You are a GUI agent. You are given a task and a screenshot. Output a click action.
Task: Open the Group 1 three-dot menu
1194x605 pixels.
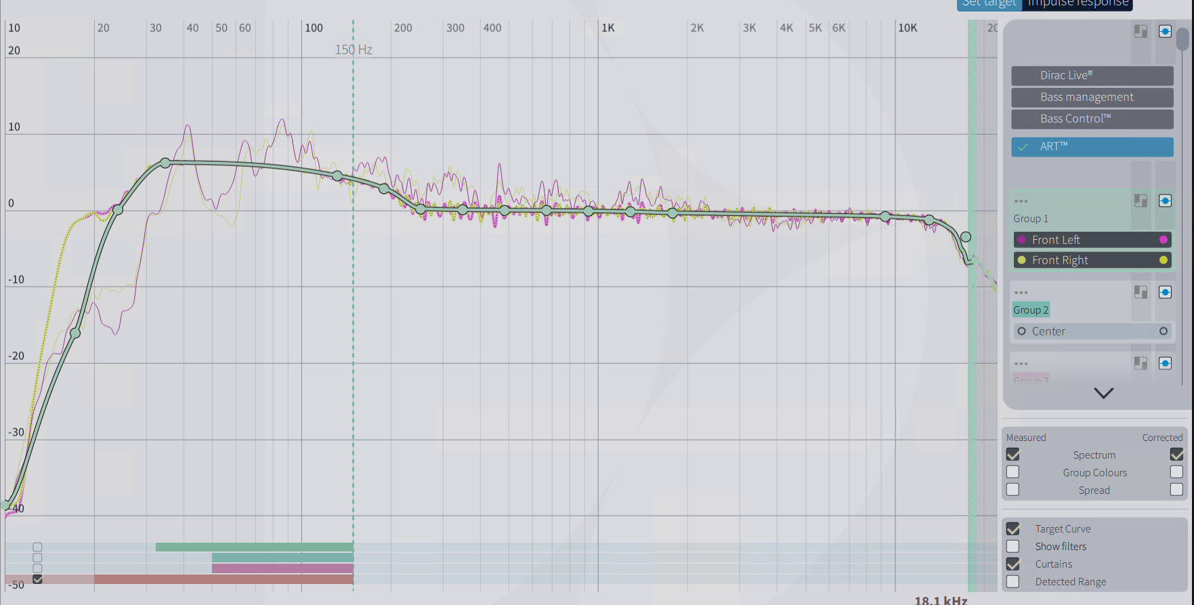click(1021, 201)
